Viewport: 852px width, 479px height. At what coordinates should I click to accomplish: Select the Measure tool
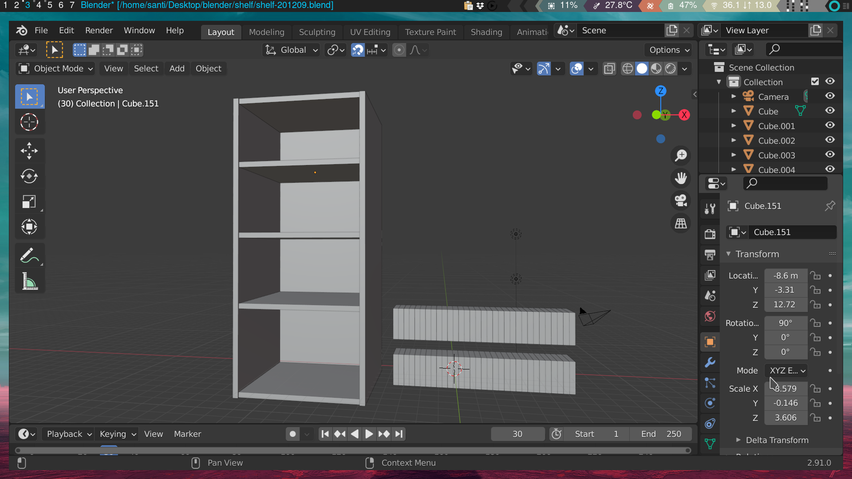(29, 281)
